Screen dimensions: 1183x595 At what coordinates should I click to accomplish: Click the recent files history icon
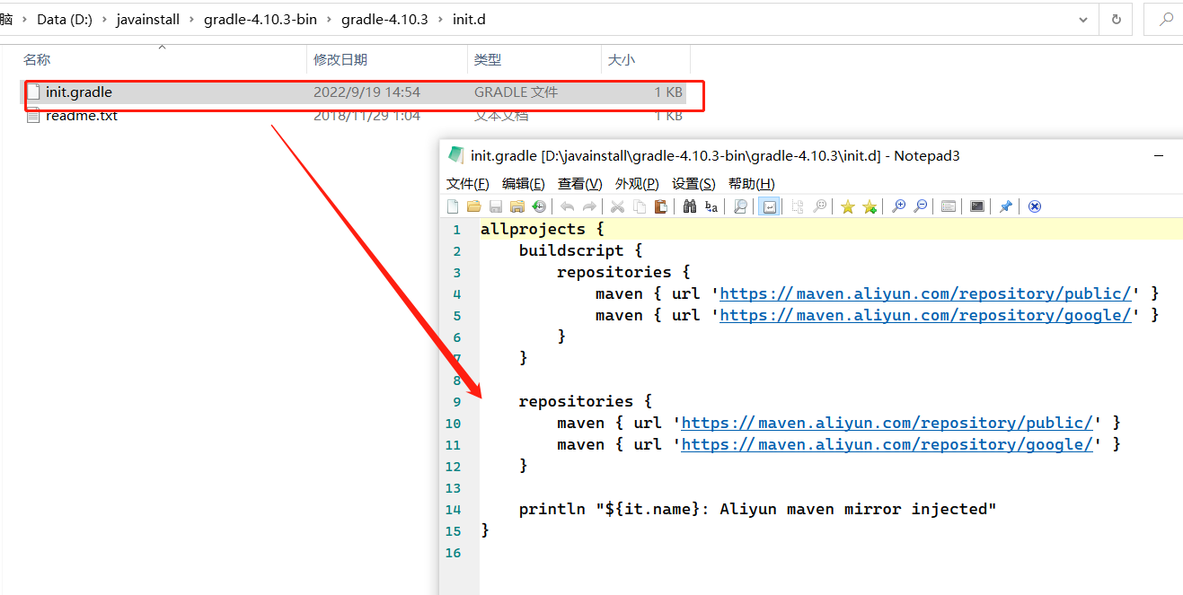pos(539,206)
